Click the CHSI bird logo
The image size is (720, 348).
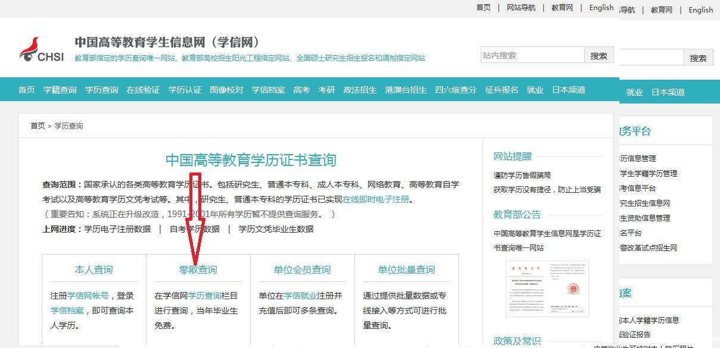[40, 49]
